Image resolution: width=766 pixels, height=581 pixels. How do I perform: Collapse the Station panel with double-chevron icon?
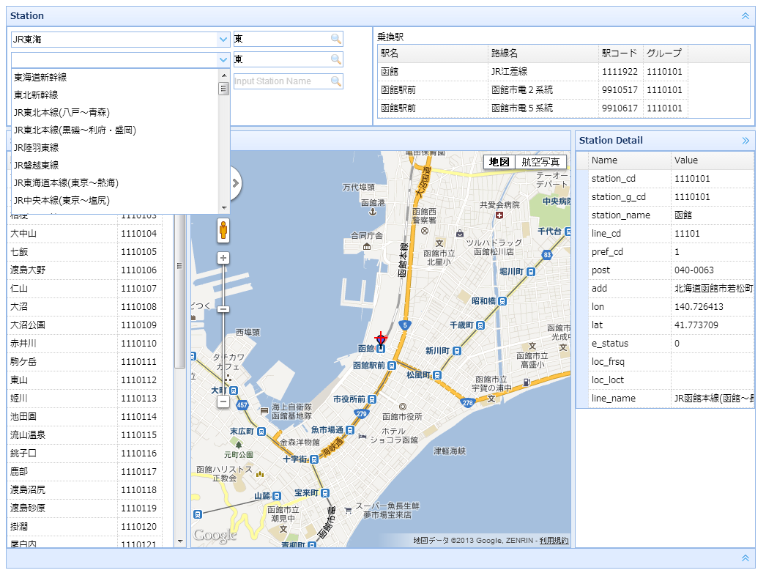pos(745,15)
